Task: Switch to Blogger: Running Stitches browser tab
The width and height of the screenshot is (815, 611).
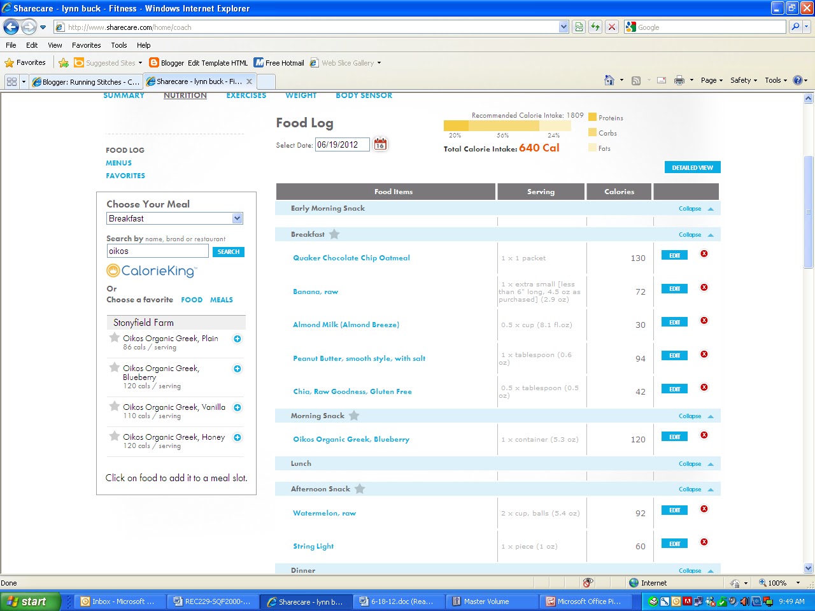Action: (85, 81)
